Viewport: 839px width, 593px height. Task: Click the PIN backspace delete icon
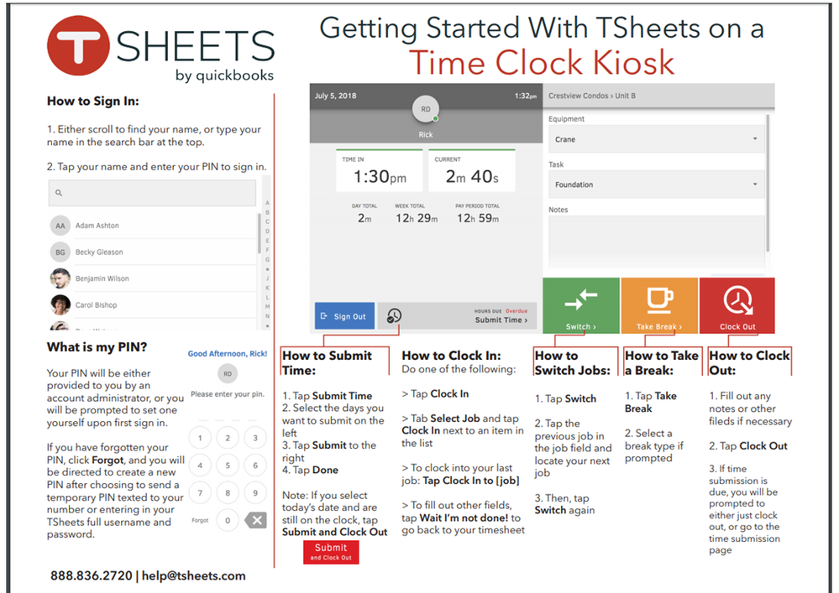(x=256, y=520)
